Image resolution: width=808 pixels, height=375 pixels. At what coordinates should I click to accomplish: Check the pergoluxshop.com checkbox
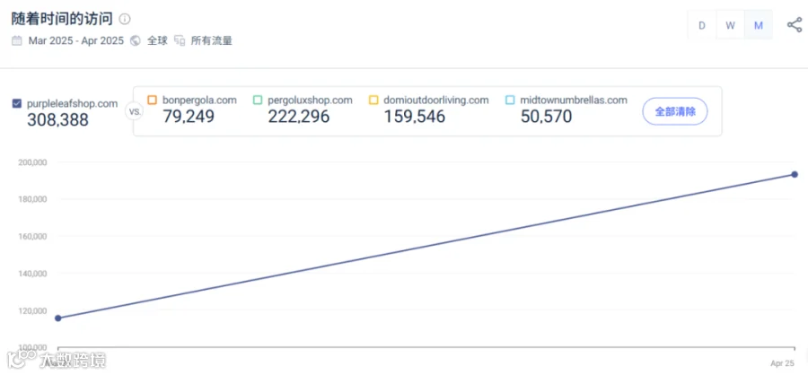pos(258,100)
